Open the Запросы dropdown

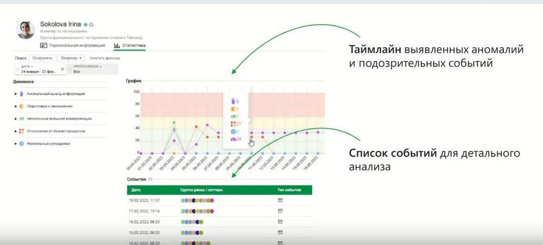point(71,58)
